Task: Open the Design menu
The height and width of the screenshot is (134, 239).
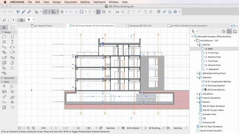Action: 57,2
